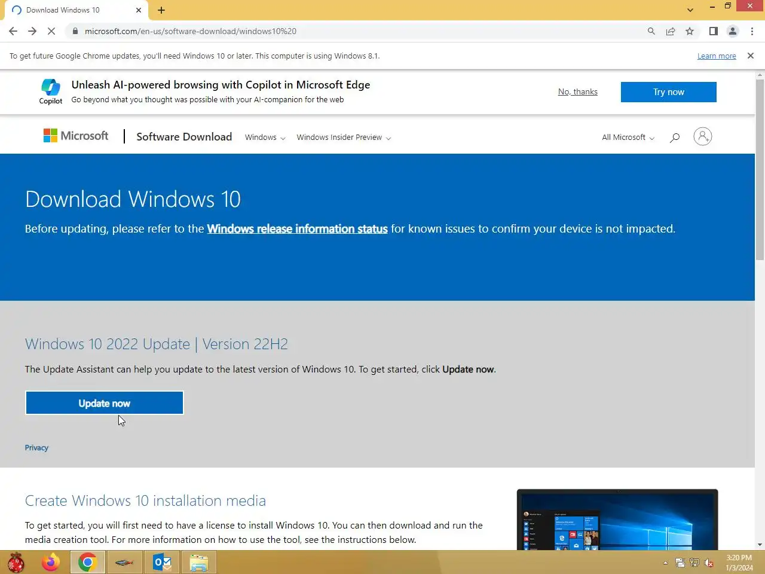
Task: Expand the All Microsoft menu
Action: tap(628, 138)
